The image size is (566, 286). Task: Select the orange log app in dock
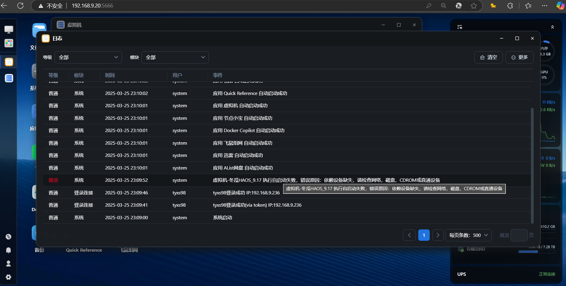coord(9,62)
